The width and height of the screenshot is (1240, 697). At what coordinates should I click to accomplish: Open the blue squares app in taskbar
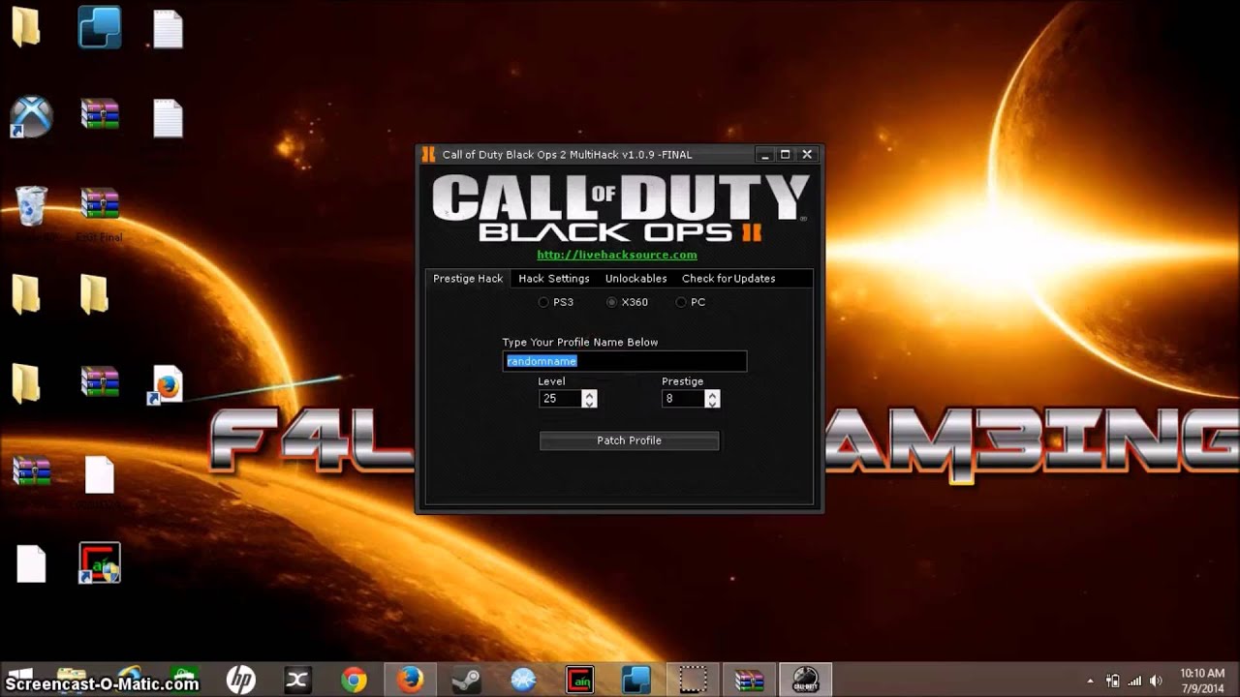pos(636,680)
